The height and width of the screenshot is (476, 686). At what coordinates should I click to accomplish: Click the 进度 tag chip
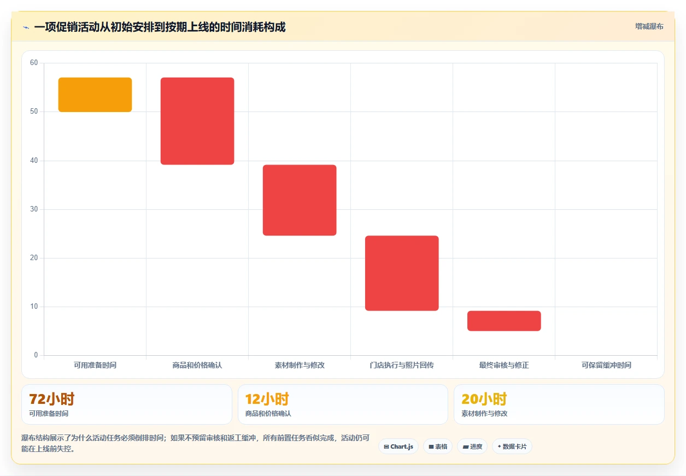point(472,446)
